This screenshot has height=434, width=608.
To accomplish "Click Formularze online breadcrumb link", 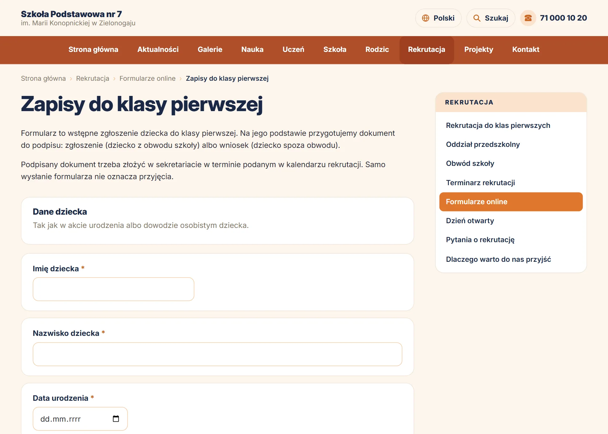I will coord(147,79).
